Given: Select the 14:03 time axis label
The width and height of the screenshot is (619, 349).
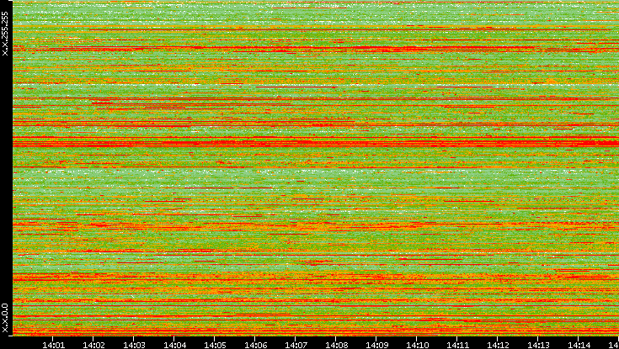Looking at the screenshot, I should tap(134, 345).
